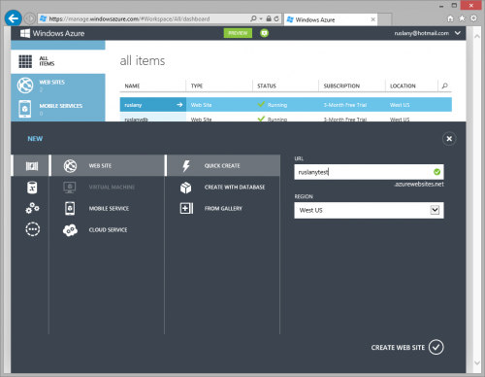
Task: Click the Windows Azure logo
Action: [52, 33]
